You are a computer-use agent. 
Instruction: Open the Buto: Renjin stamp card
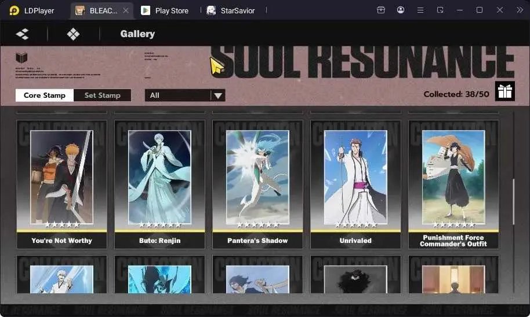coord(159,185)
